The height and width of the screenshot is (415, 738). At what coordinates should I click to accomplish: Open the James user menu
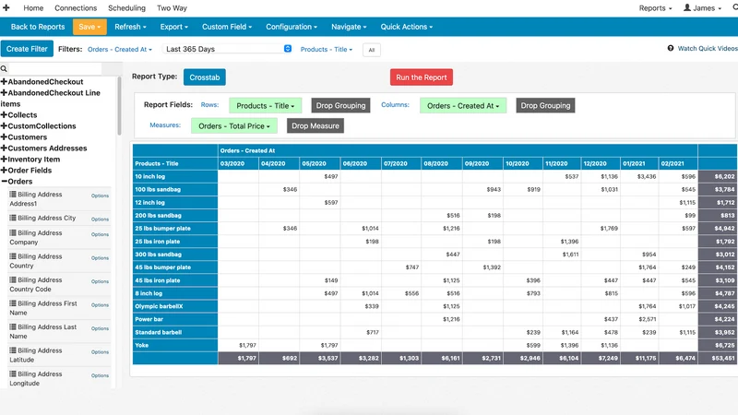702,8
